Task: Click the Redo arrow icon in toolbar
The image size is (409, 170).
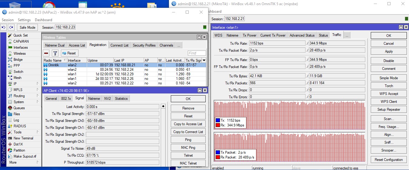Action: (x=11, y=27)
